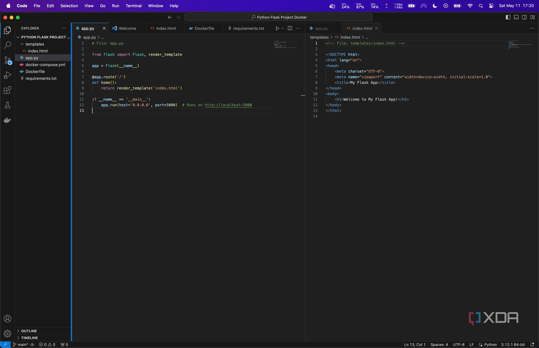Click the main branch status bar button
This screenshot has height=348, width=539.
click(x=21, y=344)
